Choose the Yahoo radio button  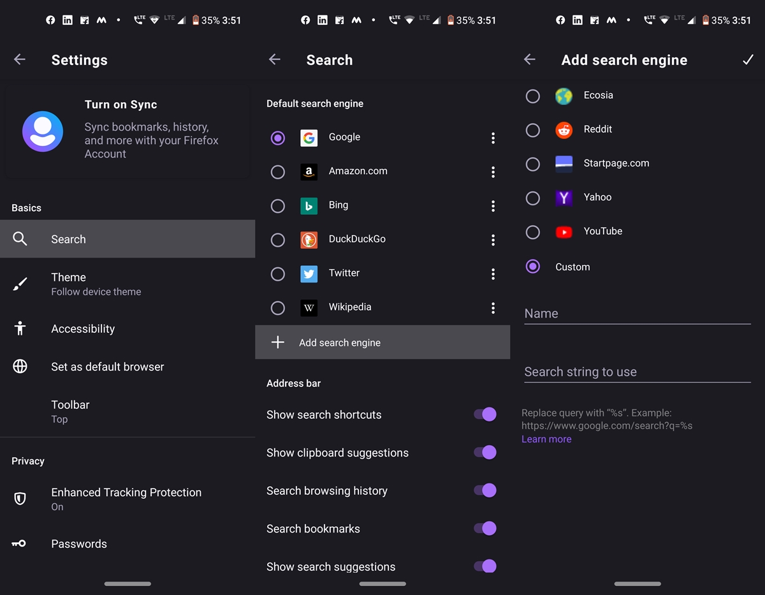point(533,198)
